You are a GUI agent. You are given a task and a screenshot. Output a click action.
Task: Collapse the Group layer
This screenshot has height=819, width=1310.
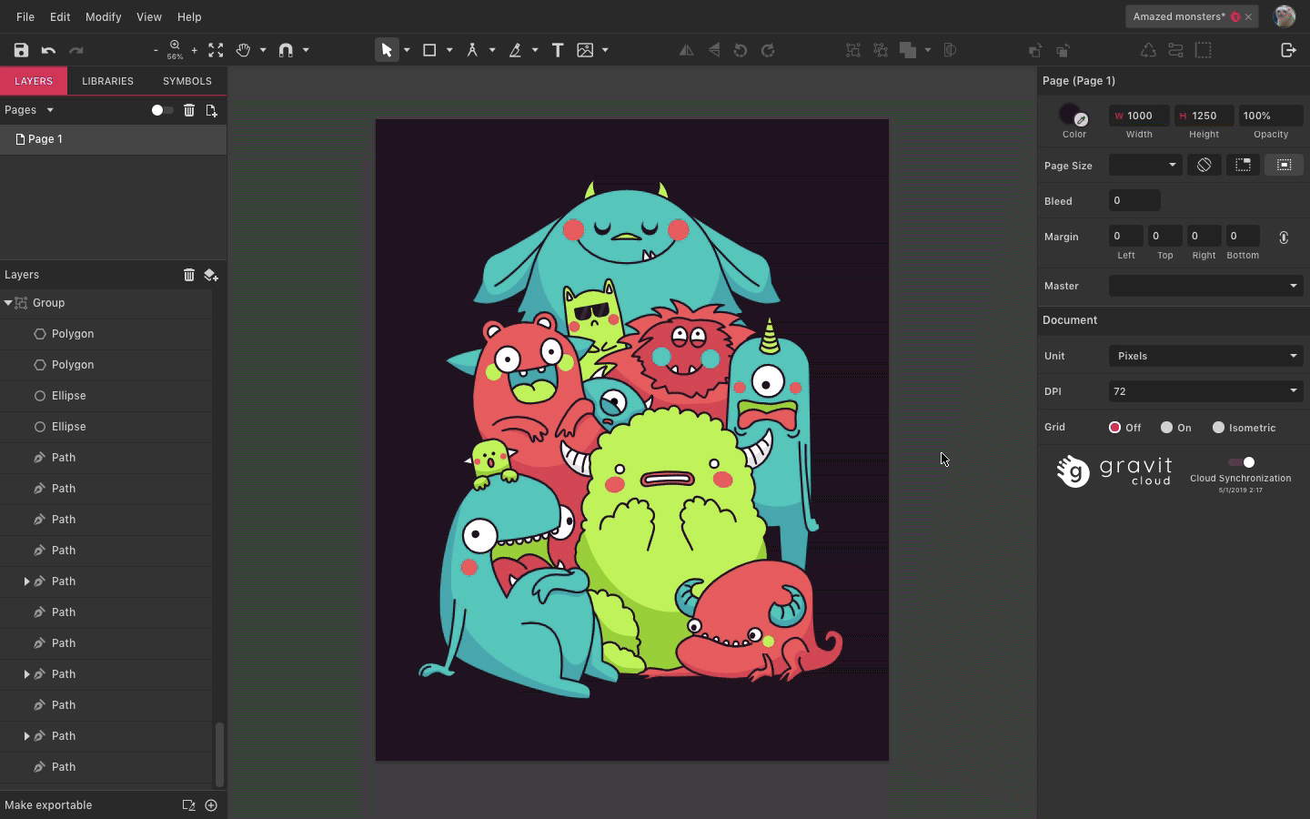[x=8, y=302]
